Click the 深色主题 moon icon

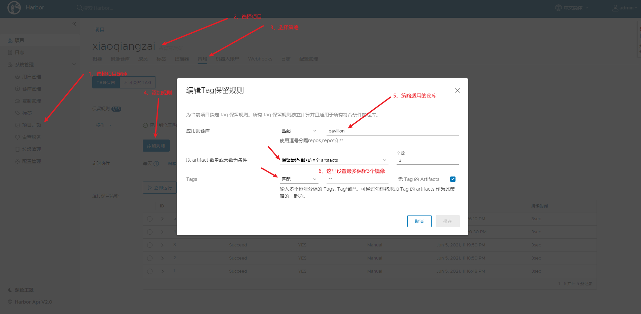pos(10,290)
